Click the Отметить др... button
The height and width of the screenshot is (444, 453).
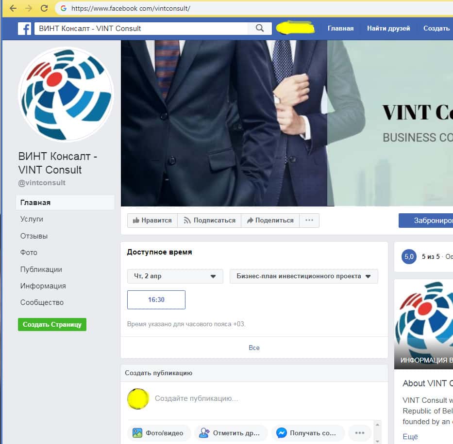tap(231, 433)
